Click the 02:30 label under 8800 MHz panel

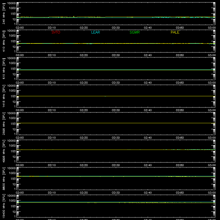[x=116, y=193]
